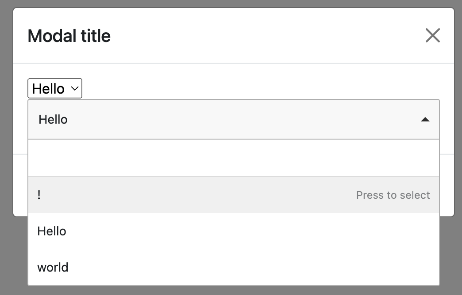Click the "Modal title" heading text
The height and width of the screenshot is (295, 462).
(69, 36)
